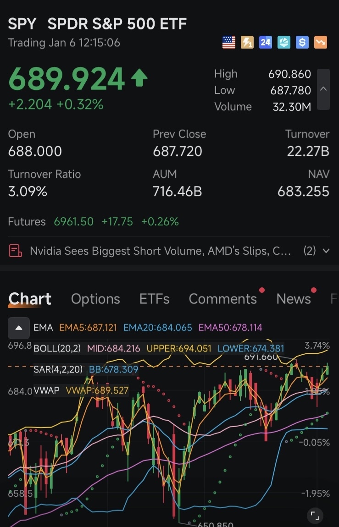Screen dimensions: 339x527
Task: Tap the blue 24-hour trading icon
Action: pyautogui.click(x=265, y=42)
